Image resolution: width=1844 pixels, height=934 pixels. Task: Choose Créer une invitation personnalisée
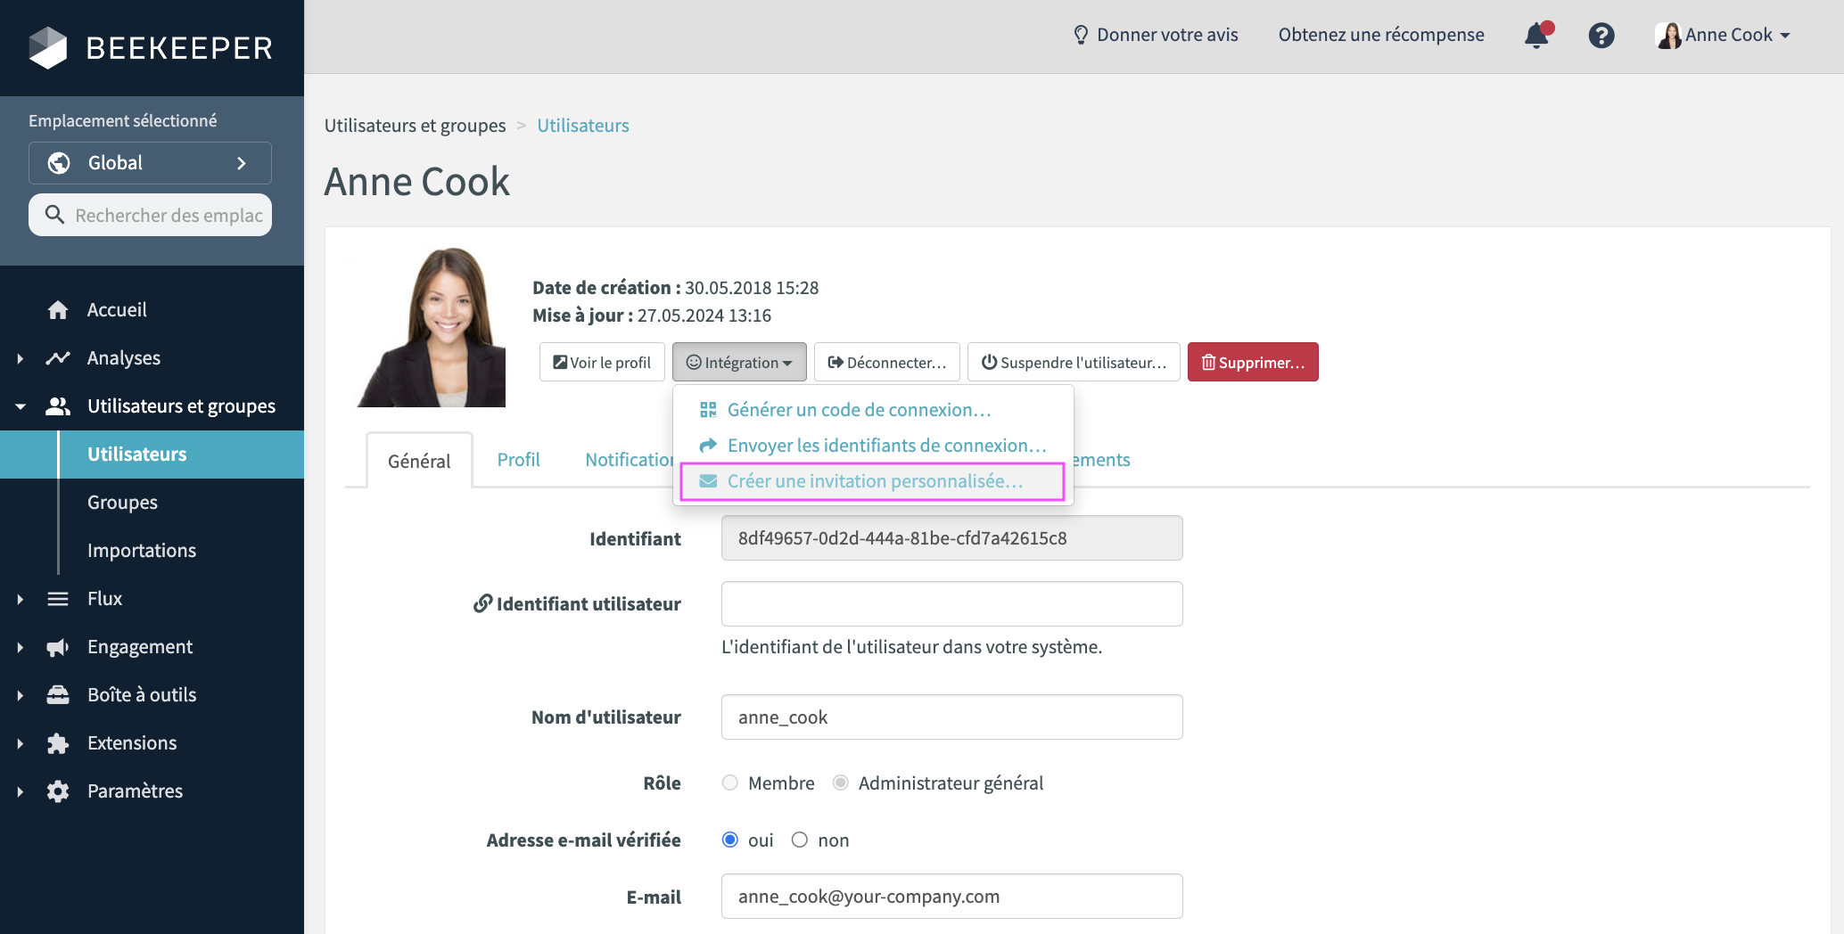pos(874,481)
